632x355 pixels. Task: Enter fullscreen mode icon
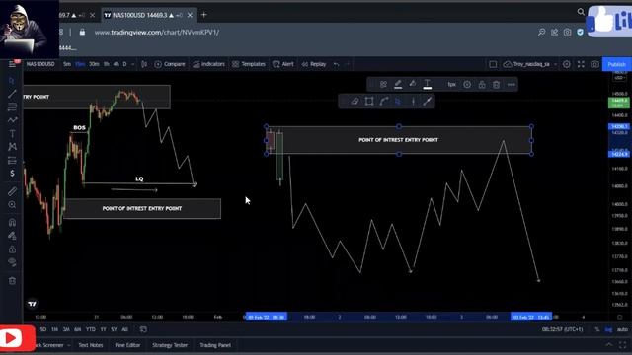tap(581, 64)
